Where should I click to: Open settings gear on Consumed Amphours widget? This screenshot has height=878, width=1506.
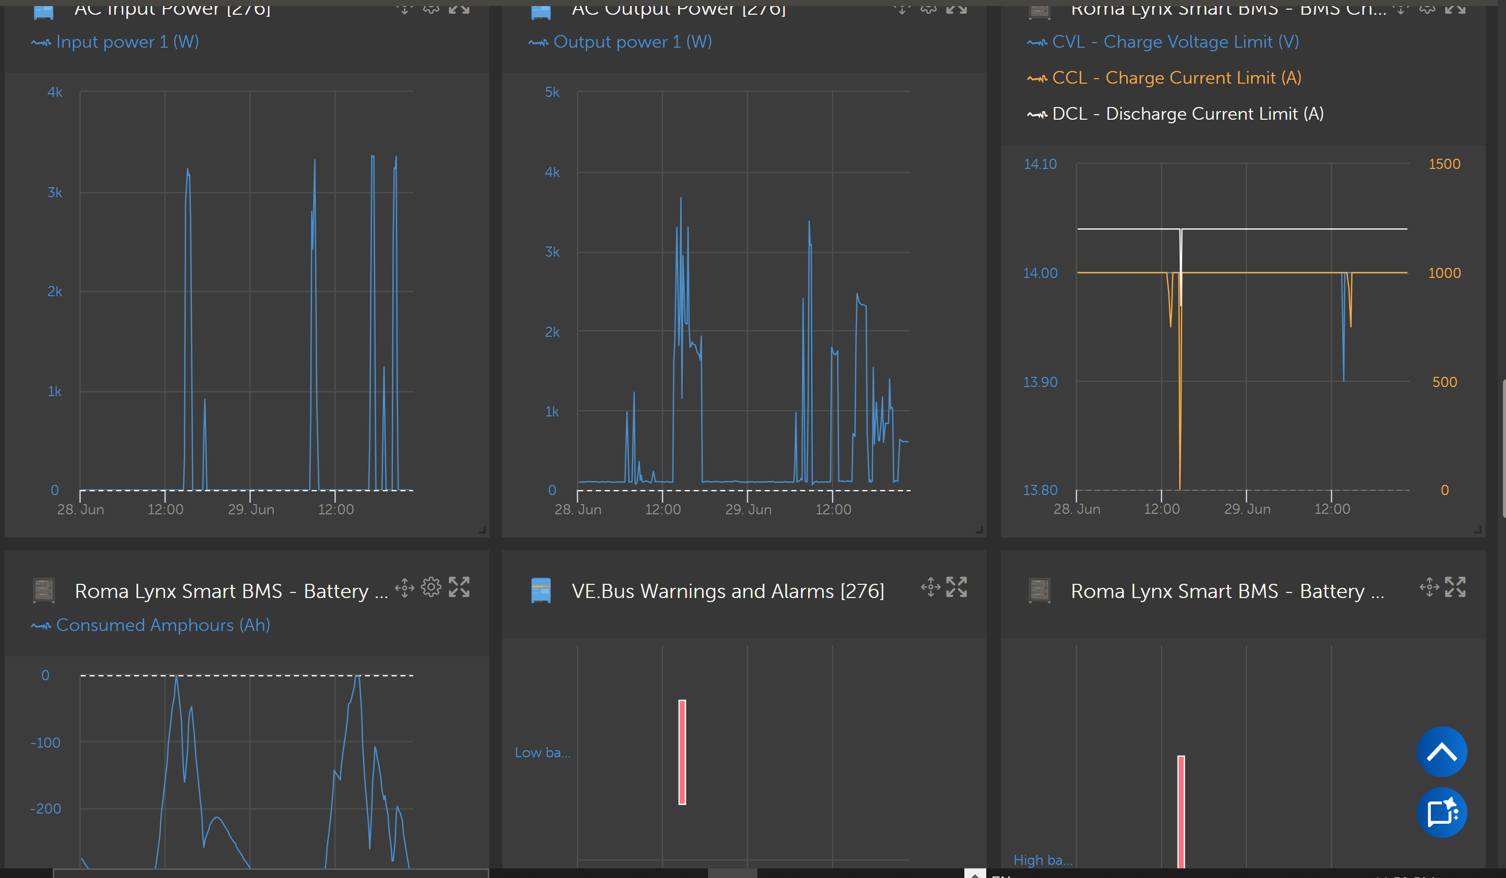(431, 587)
